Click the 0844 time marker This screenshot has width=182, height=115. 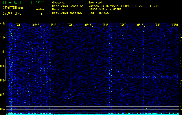click(x=71, y=25)
